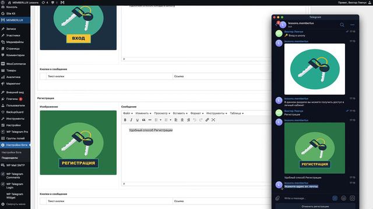Viewport: 373px width, 209px height.
Task: Open Настройки бота sidebar menu
Action: [x=15, y=145]
